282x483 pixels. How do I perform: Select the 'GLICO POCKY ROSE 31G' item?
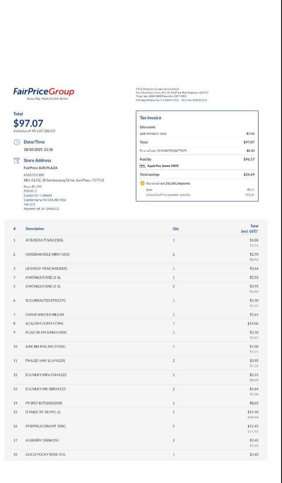[x=46, y=455]
